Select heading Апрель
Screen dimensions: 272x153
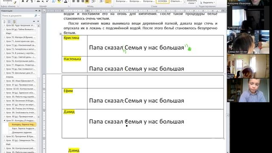pos(10,77)
